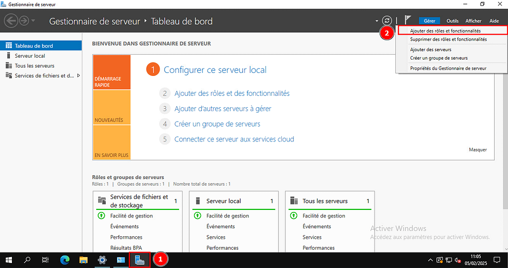Open the Task View taskbar icon
Screen dimensions: 508x268
coord(46,260)
